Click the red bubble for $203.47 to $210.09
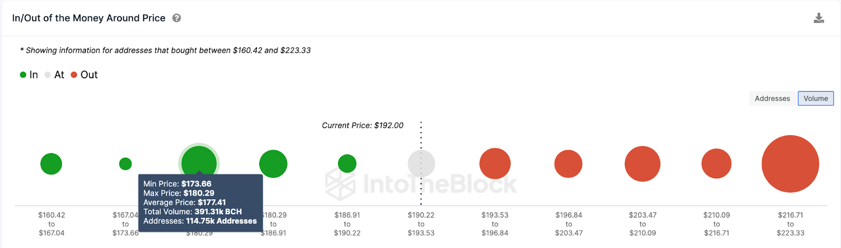Image resolution: width=841 pixels, height=248 pixels. [642, 164]
